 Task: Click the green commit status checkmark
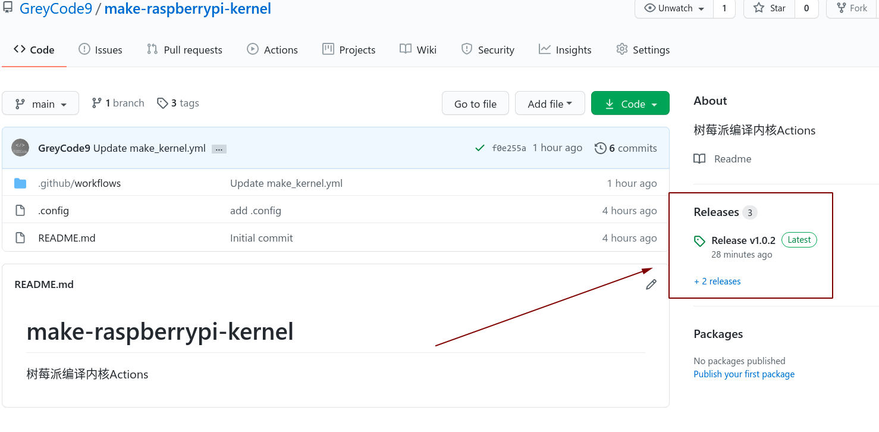tap(480, 148)
